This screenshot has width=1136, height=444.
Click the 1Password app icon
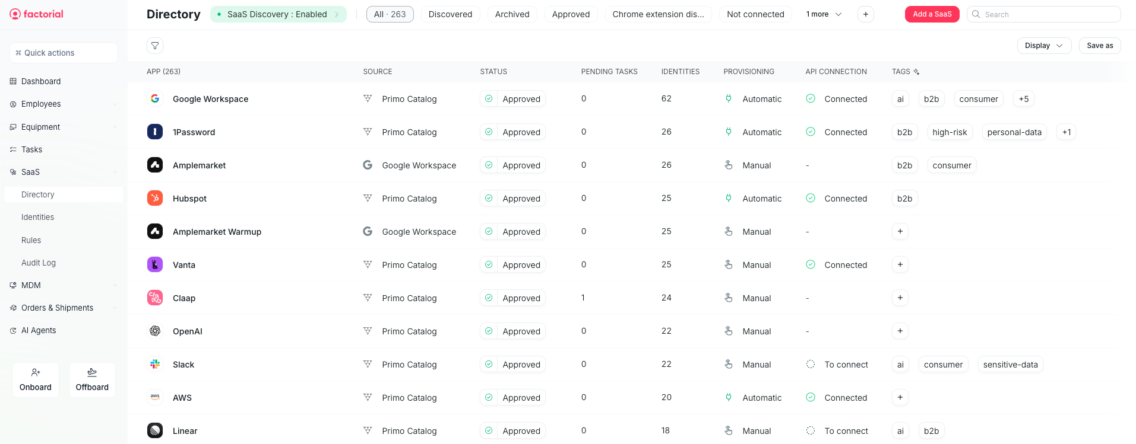click(x=155, y=132)
